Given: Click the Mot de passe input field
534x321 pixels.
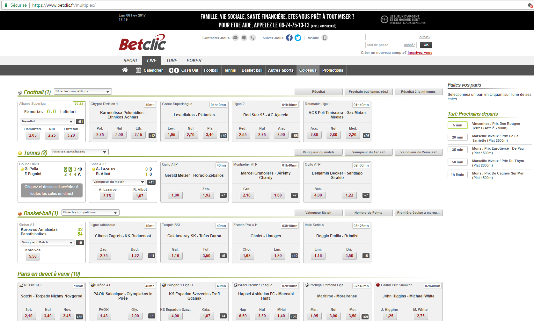Looking at the screenshot, I should pos(391,45).
